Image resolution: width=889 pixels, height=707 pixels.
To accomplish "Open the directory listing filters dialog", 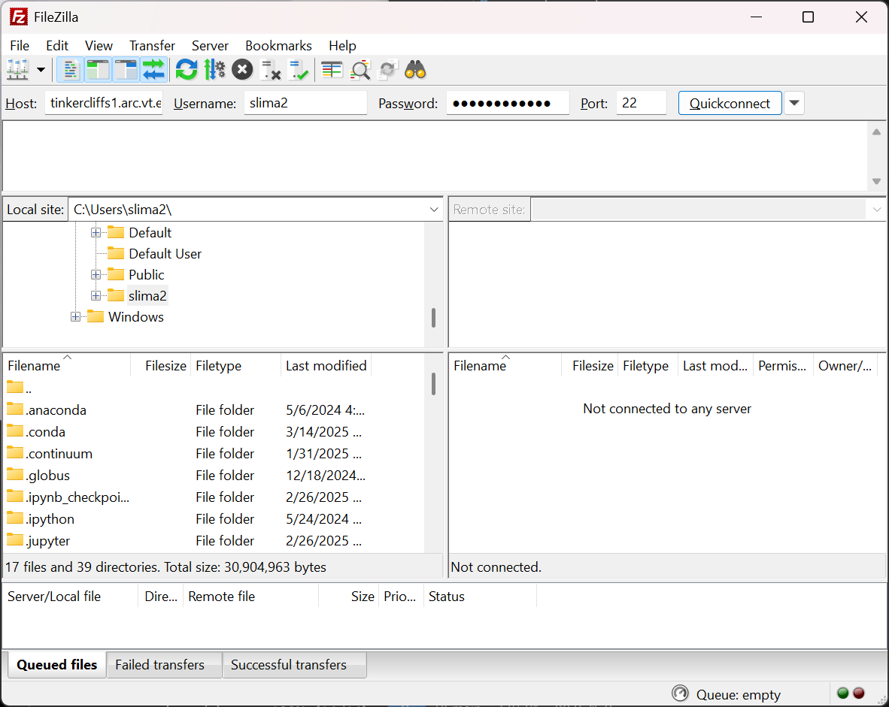I will (332, 70).
